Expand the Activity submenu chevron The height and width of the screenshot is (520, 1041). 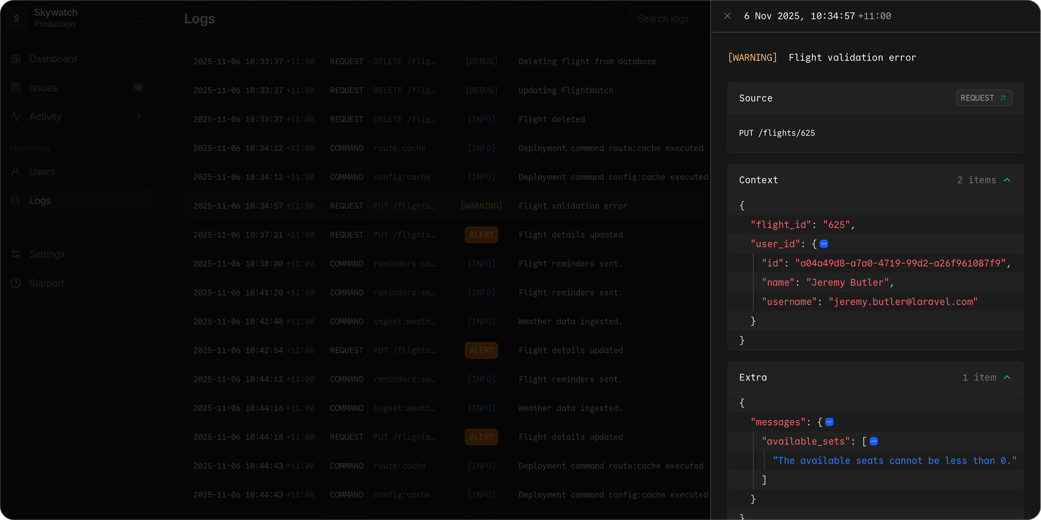[x=139, y=116]
